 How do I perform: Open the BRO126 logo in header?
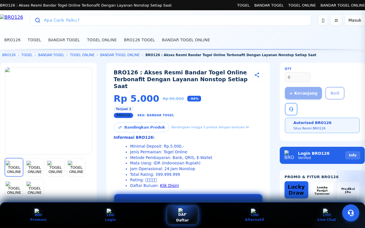tap(12, 17)
